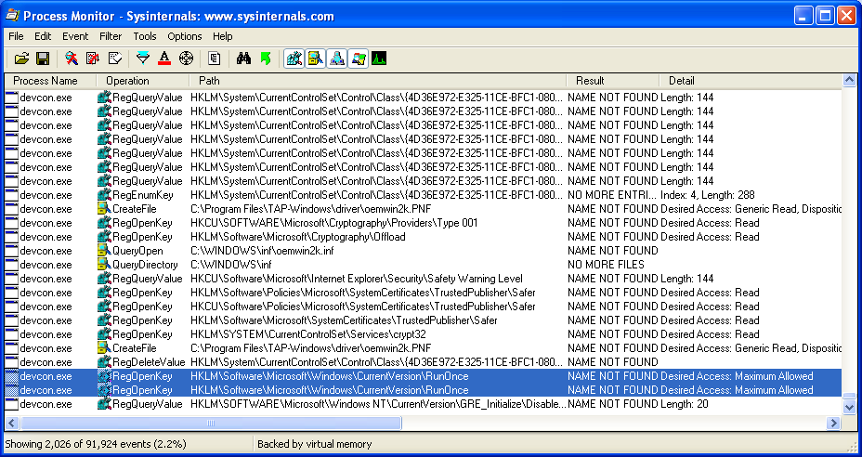This screenshot has width=862, height=457.
Task: Click the Result column header
Action: click(613, 81)
